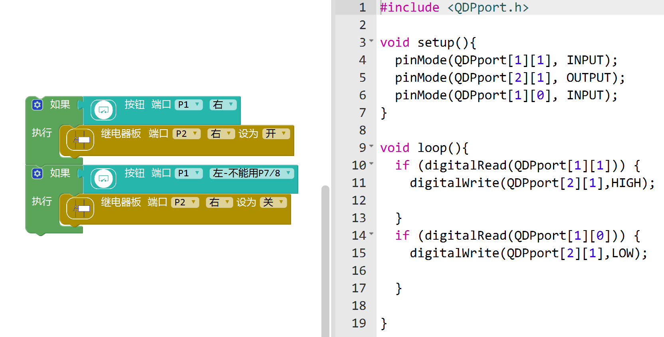Open P2 port dropdown in the 关 relay block
The width and height of the screenshot is (664, 337).
pos(185,202)
